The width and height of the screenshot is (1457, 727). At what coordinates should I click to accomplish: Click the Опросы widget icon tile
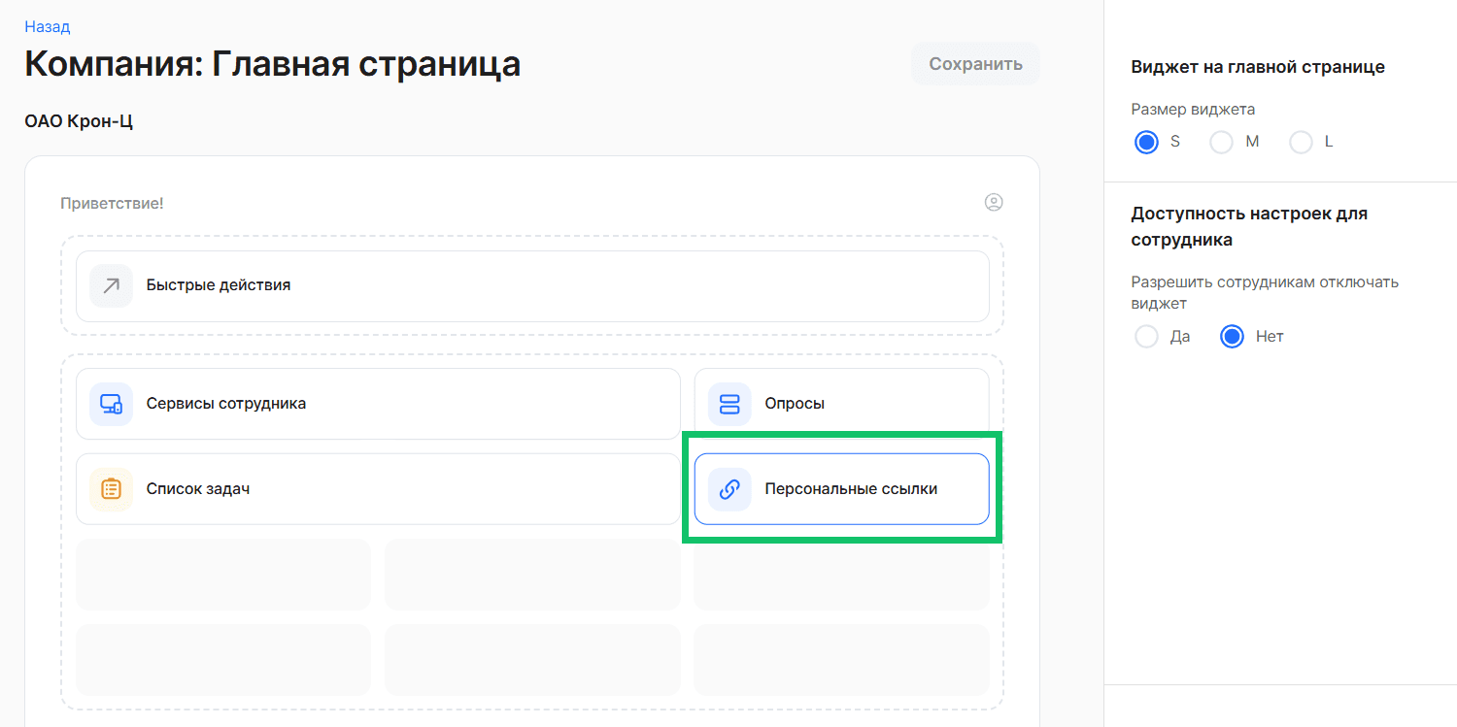(841, 404)
